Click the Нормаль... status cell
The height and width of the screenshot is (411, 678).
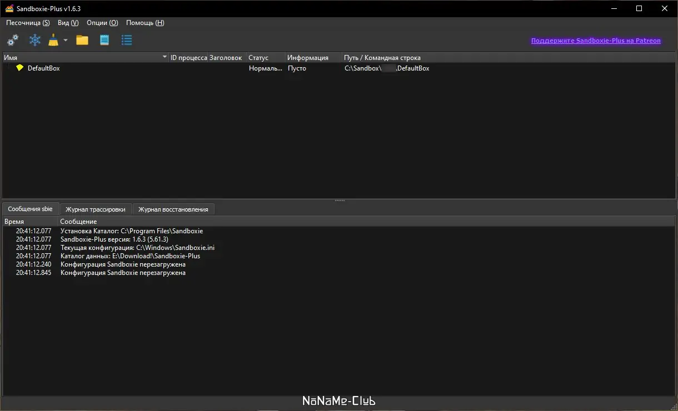266,68
